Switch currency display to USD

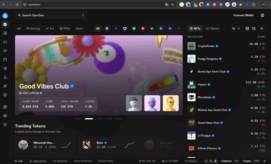pos(257,161)
